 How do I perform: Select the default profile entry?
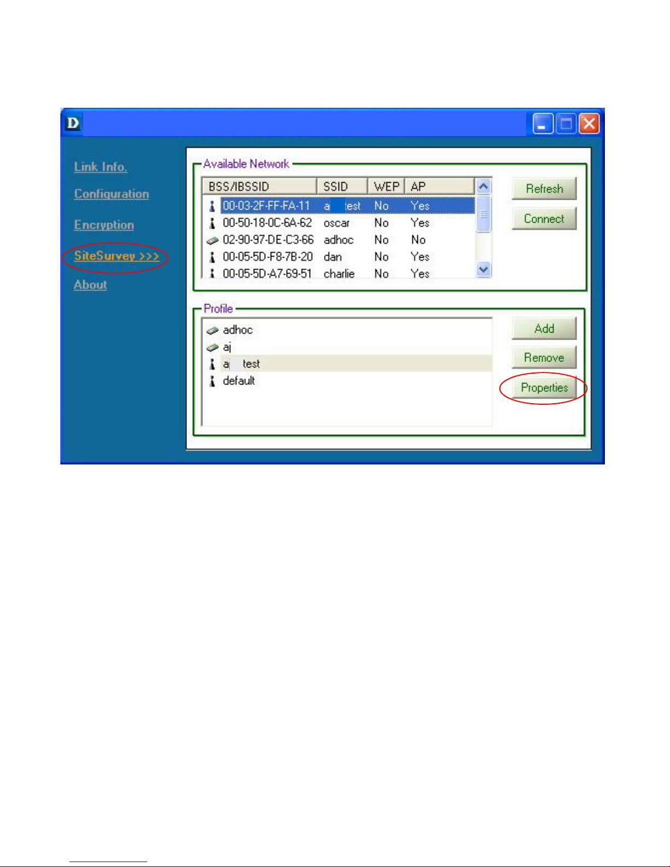(x=239, y=381)
